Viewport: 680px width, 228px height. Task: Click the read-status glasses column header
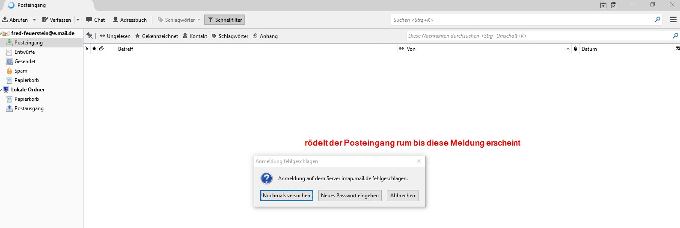pos(401,49)
